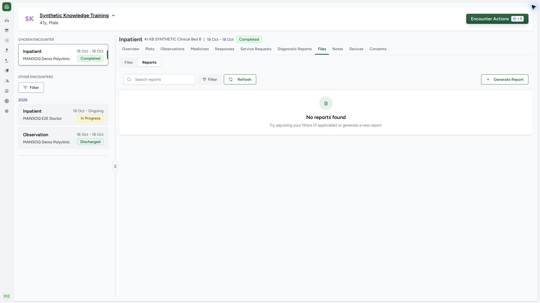Click the Completed status badge in header
The width and height of the screenshot is (540, 303).
(x=249, y=39)
